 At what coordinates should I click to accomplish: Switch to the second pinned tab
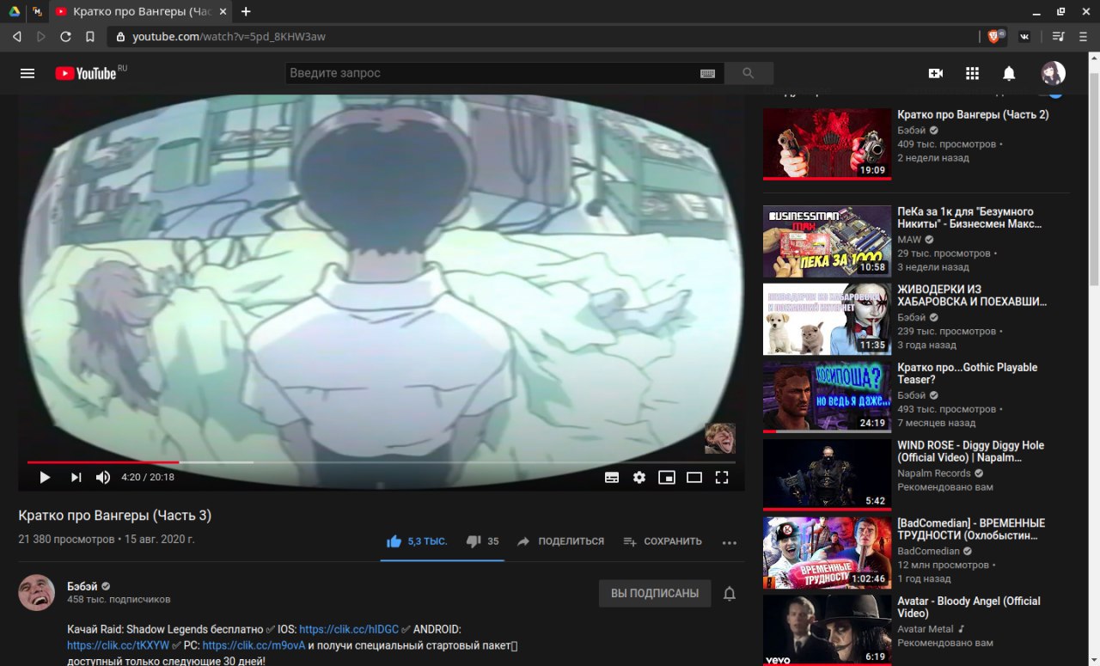point(38,11)
